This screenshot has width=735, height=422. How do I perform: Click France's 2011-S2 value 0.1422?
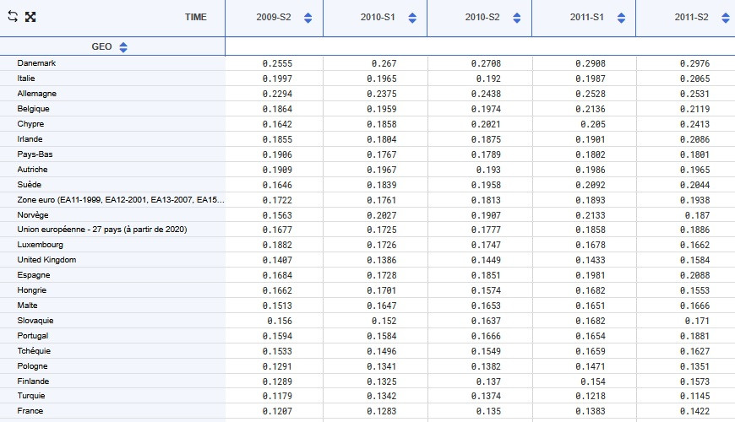point(694,411)
